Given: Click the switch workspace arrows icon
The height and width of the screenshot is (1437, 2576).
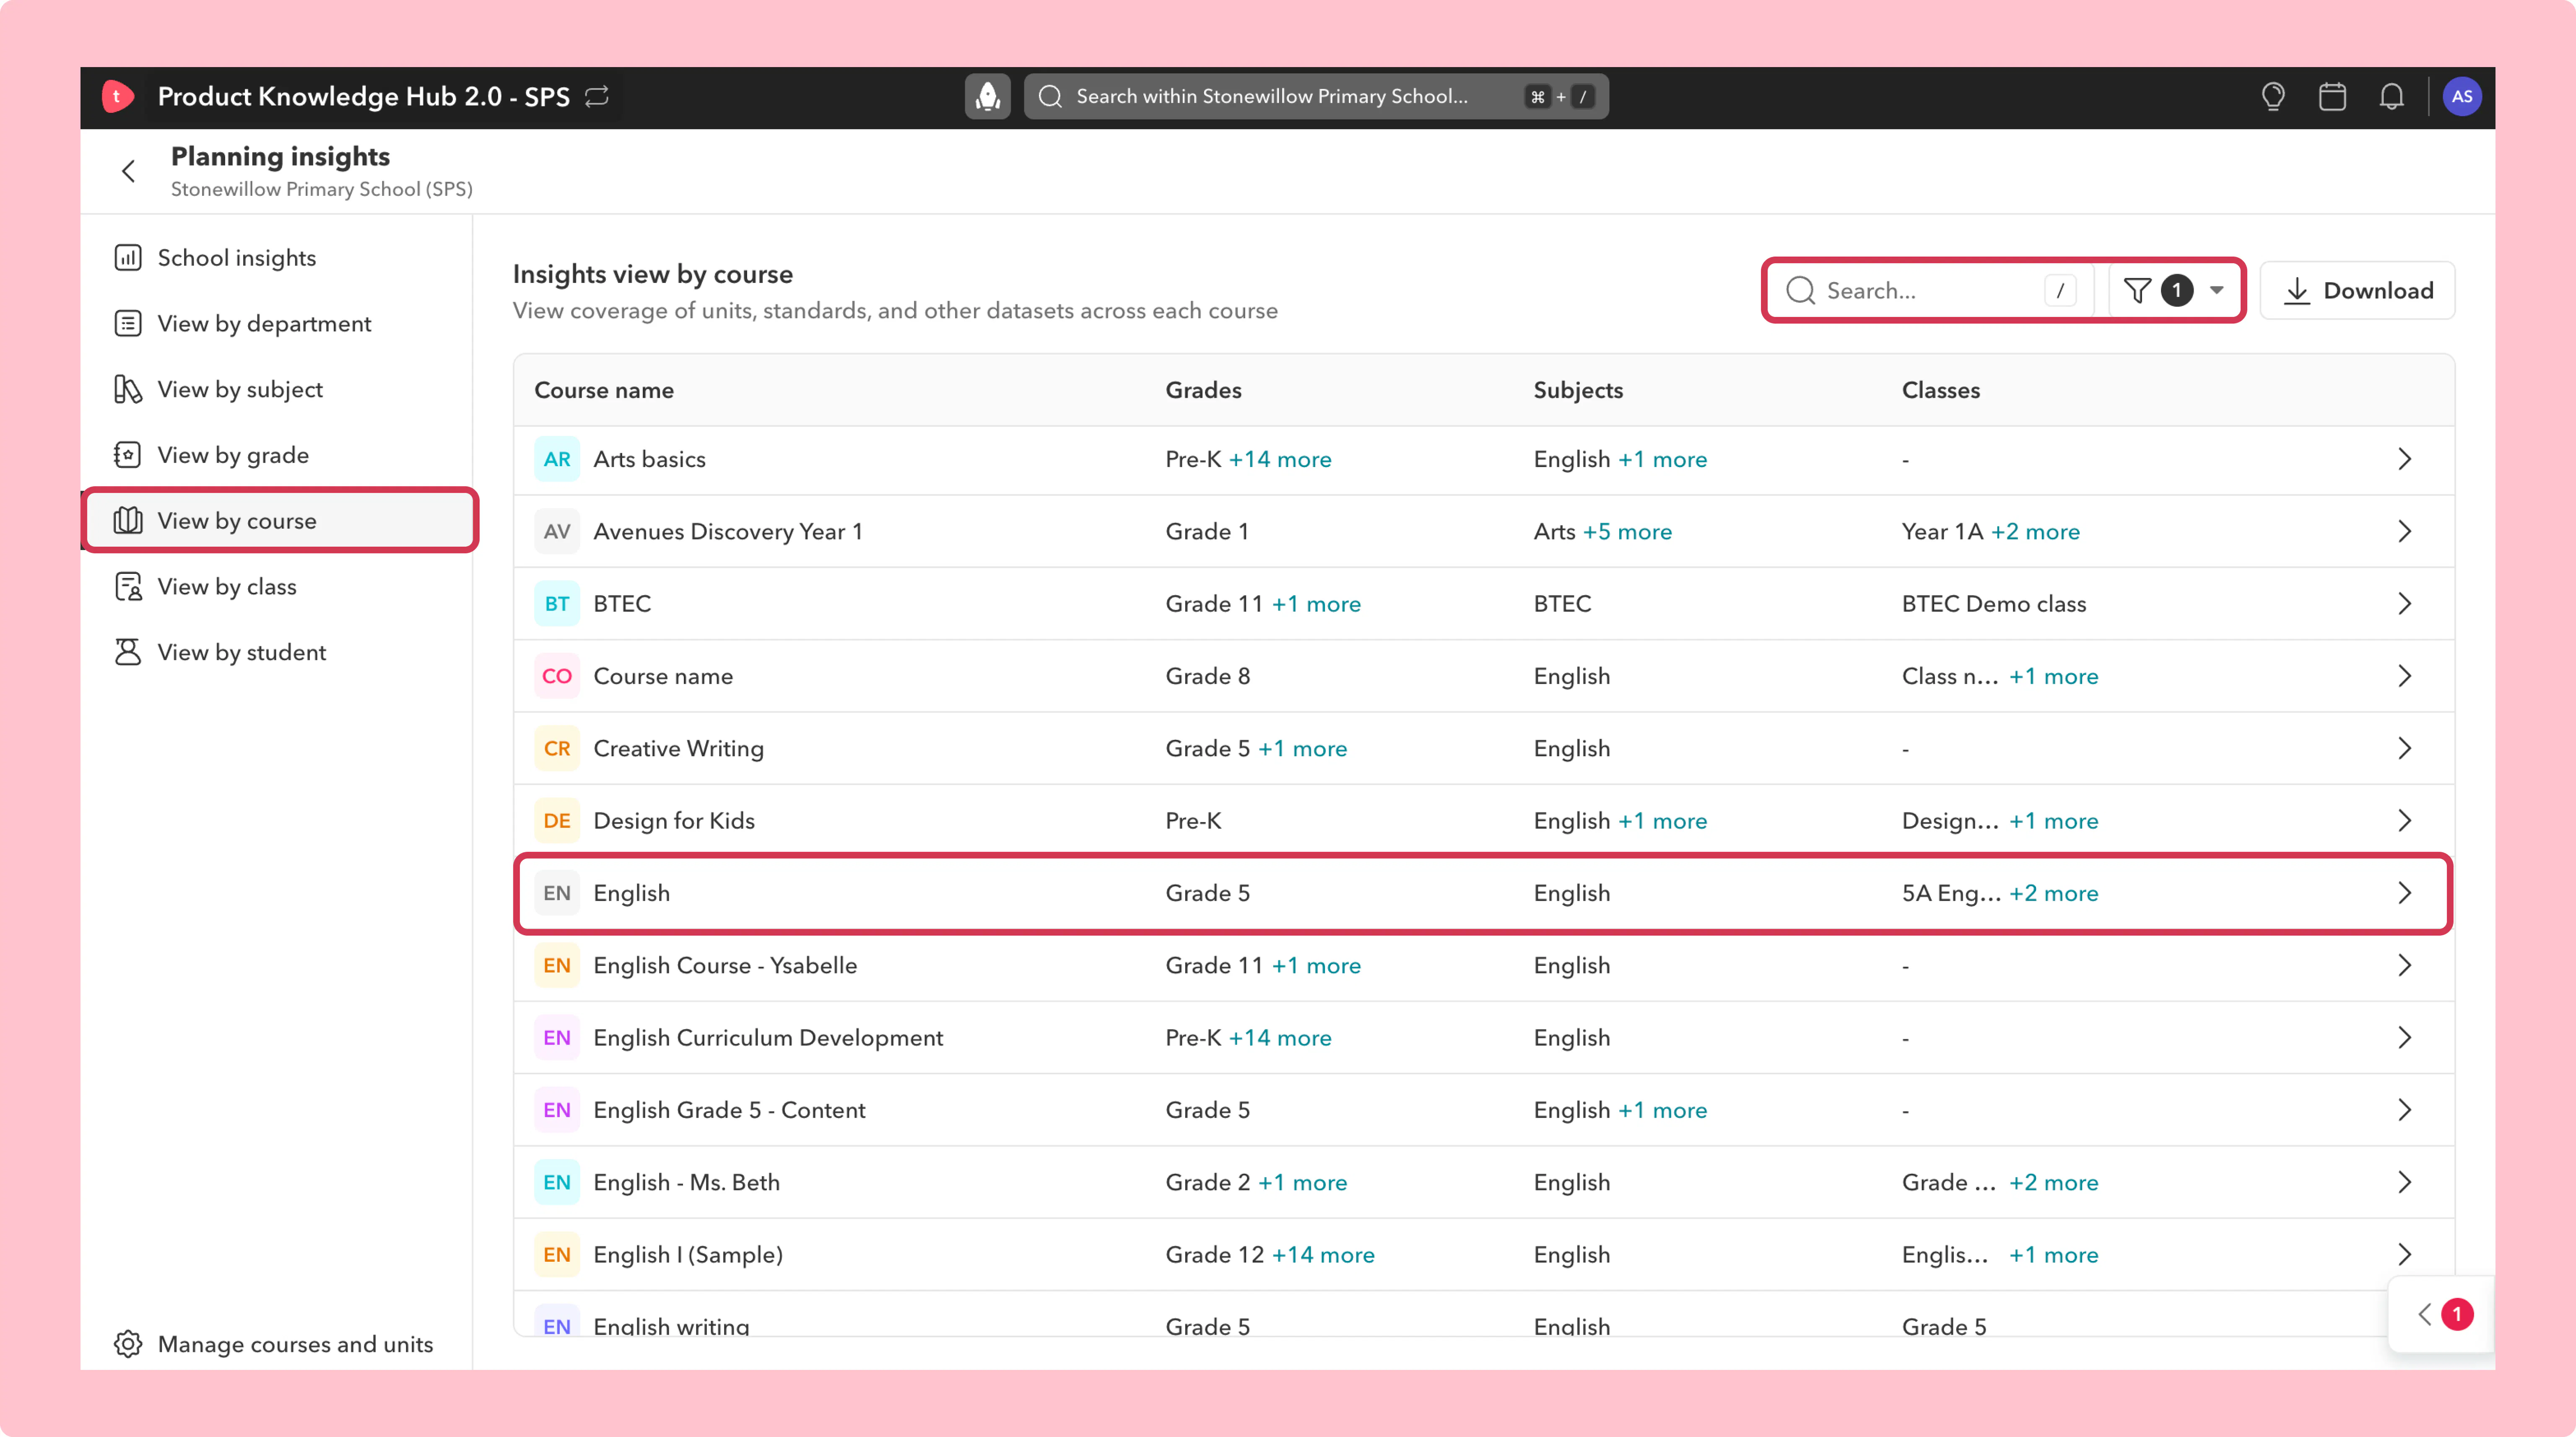Looking at the screenshot, I should pos(597,96).
